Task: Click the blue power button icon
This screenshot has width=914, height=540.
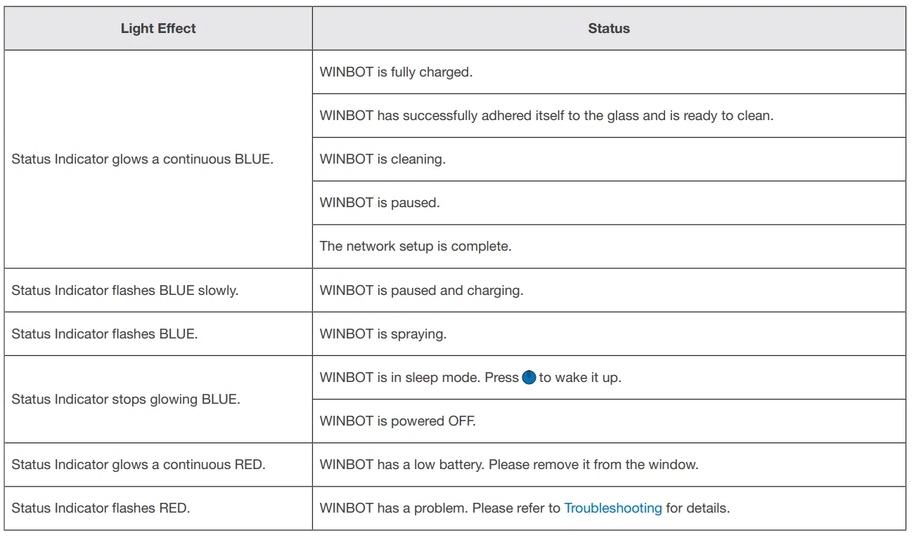Action: tap(529, 378)
